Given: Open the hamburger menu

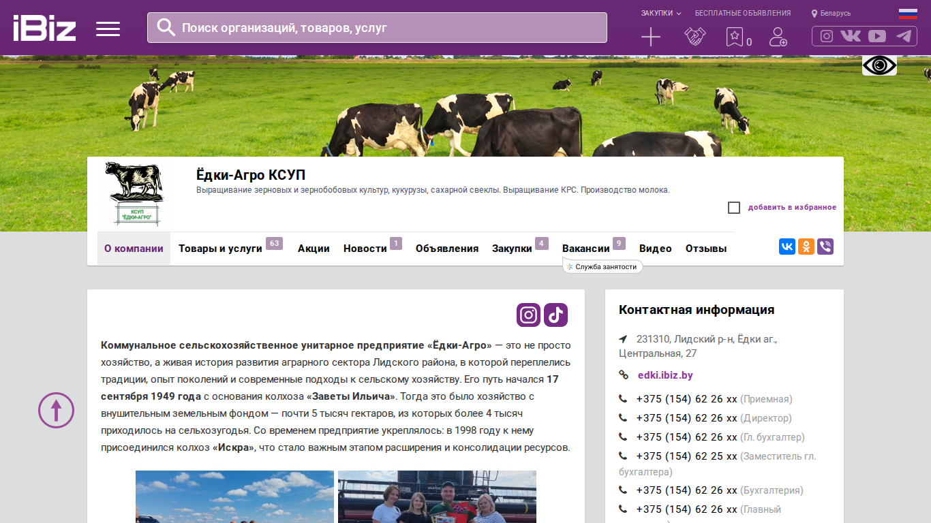Looking at the screenshot, I should (108, 29).
